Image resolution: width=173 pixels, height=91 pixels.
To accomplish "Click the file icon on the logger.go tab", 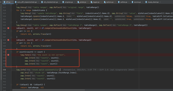I will click(92, 2).
